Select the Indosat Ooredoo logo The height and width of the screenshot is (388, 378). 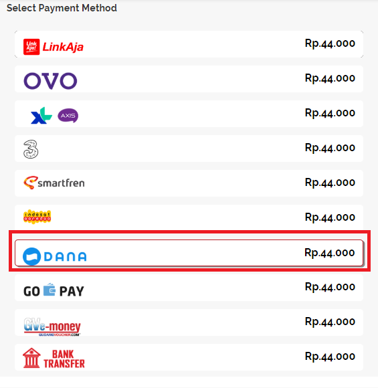pos(37,217)
